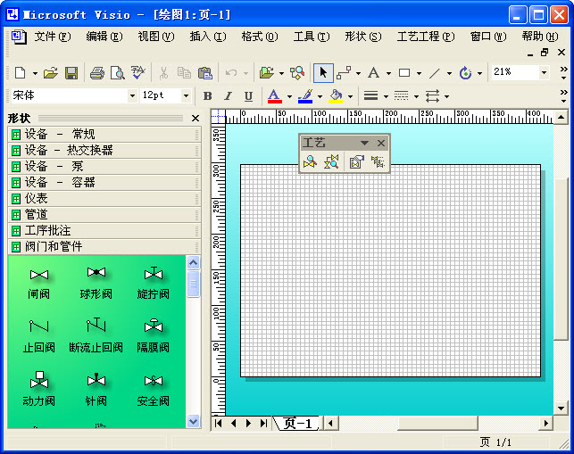Click the Find Shape search icon
The height and width of the screenshot is (454, 574).
297,73
